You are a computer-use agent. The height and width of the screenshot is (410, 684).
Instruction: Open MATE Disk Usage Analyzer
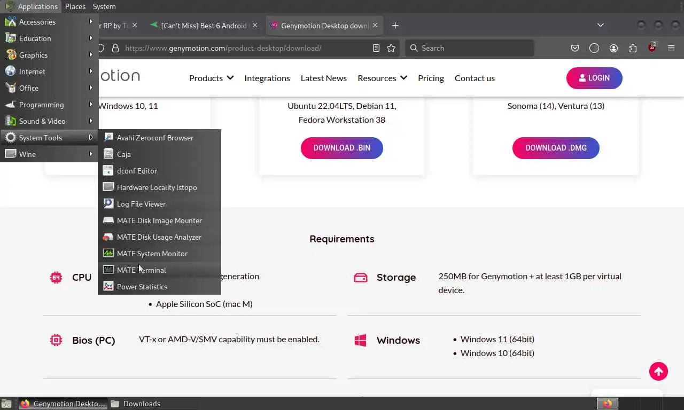pos(159,237)
